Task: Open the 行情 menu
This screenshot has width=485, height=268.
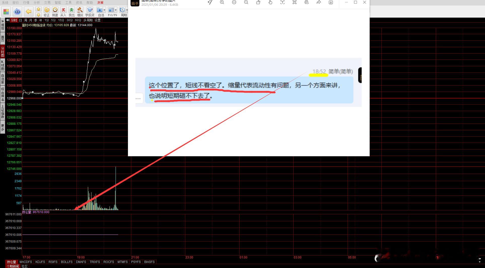Action: tap(26, 3)
